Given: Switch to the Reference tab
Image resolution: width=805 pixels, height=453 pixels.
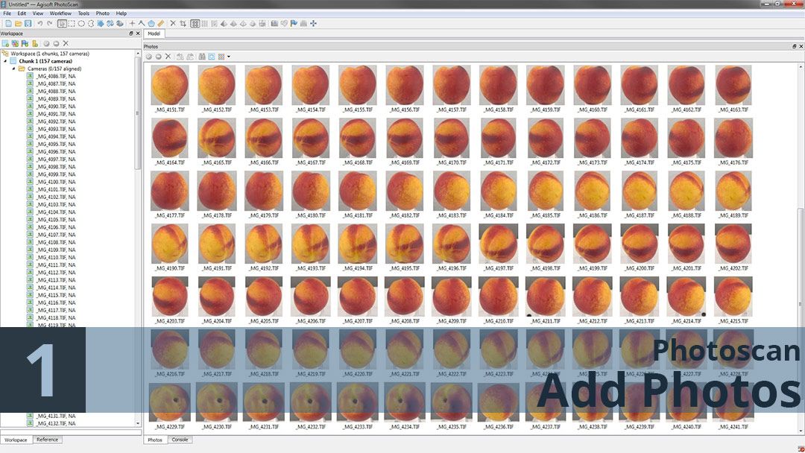Looking at the screenshot, I should (47, 440).
